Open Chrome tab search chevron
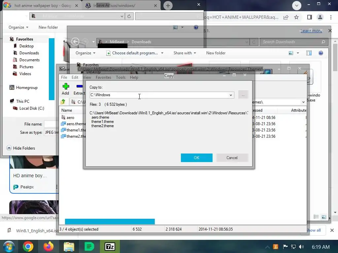338x253 pixels. coord(297,6)
